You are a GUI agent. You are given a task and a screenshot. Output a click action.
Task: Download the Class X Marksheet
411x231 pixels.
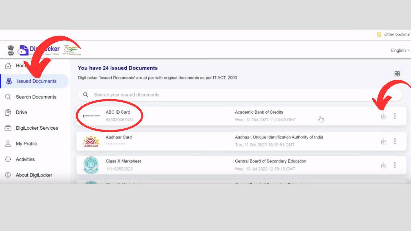(384, 165)
